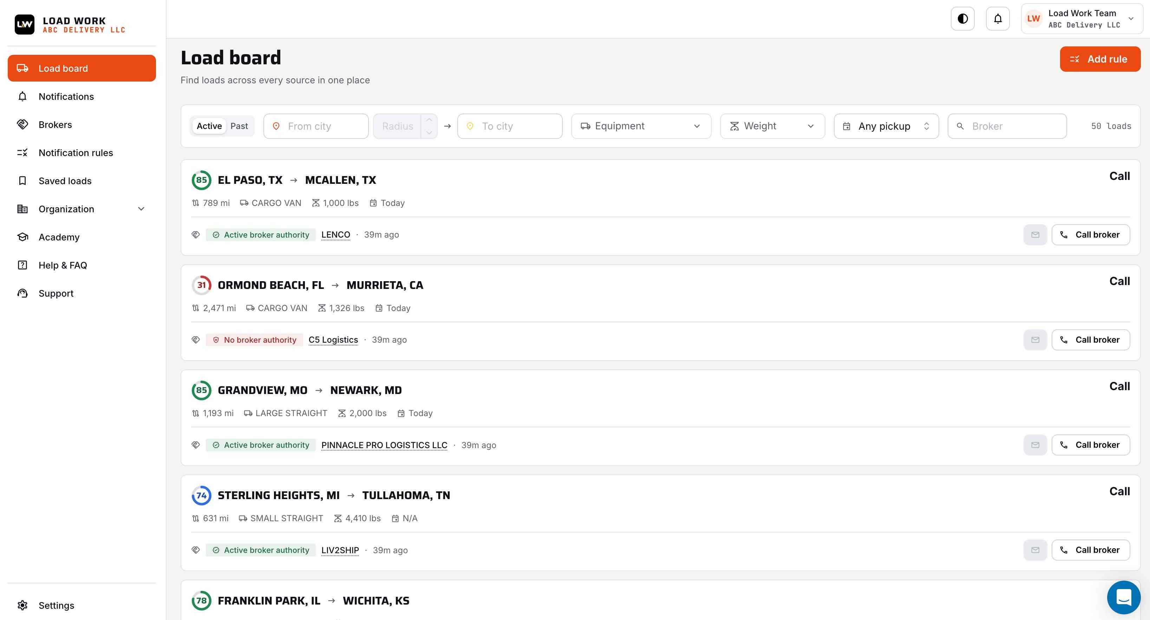
Task: Click the 4,410 lbs weight text
Action: pos(363,519)
